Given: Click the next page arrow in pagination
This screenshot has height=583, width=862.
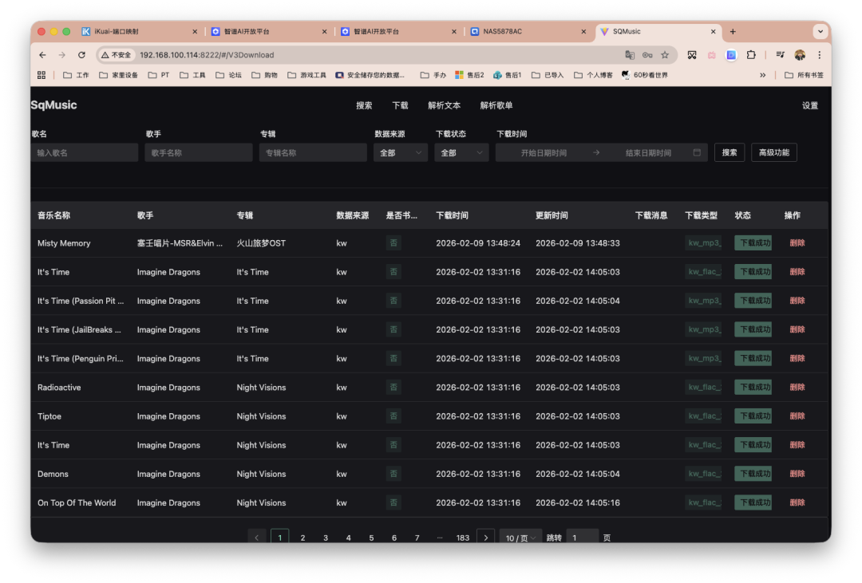Looking at the screenshot, I should [x=485, y=537].
